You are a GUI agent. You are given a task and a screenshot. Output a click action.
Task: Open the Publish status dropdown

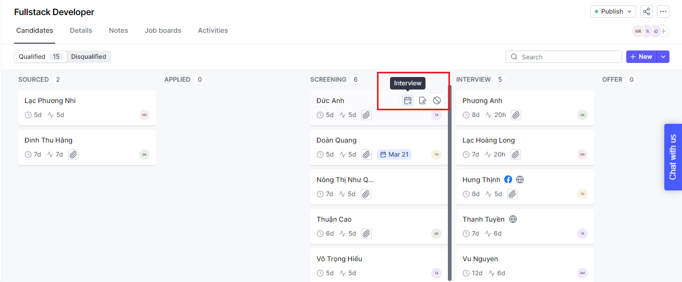pos(613,11)
